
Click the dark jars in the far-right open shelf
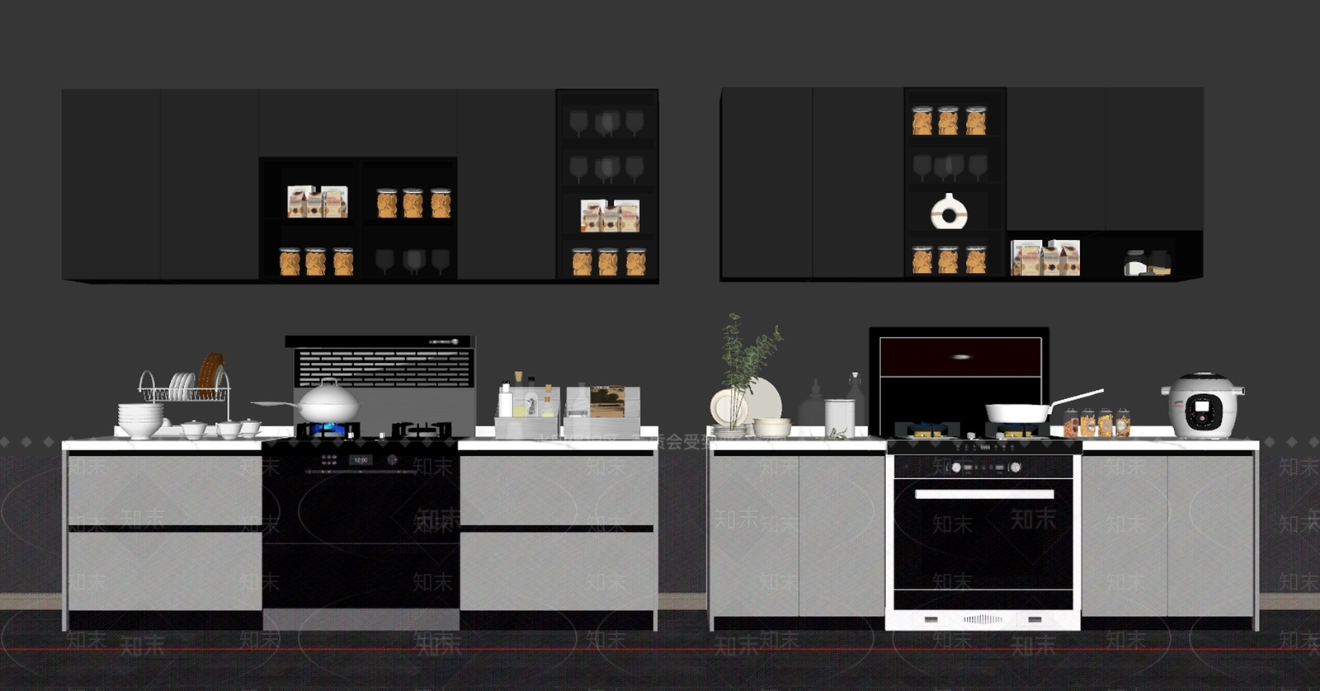1148,262
